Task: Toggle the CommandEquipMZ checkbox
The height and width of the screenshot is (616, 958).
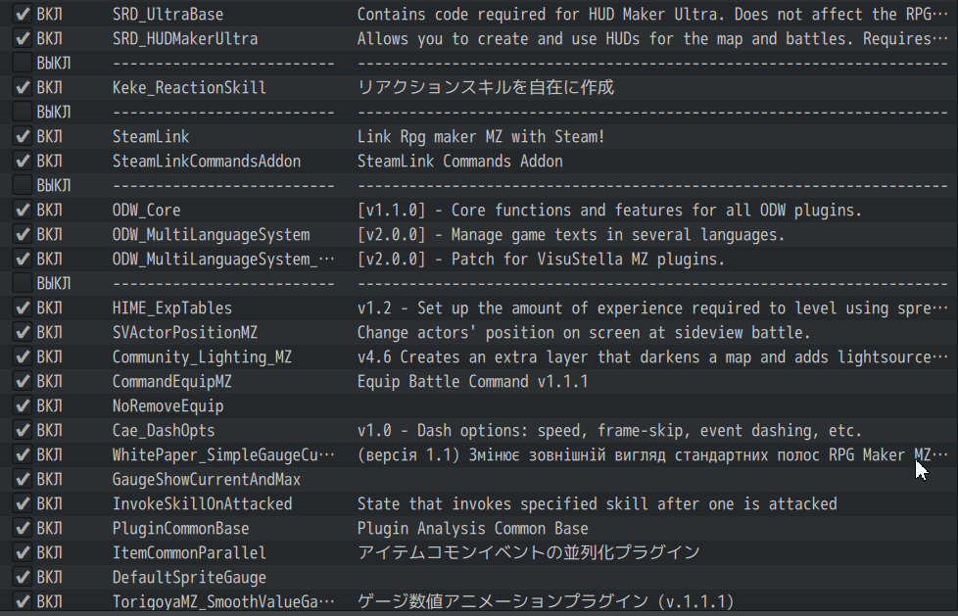Action: (x=23, y=381)
